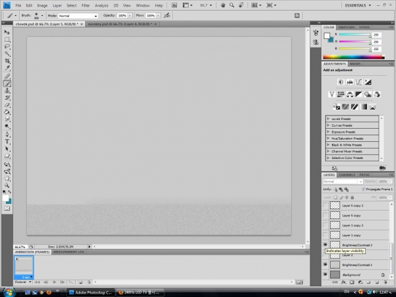Image resolution: width=396 pixels, height=297 pixels.
Task: Open the Masks tab
Action: tap(355, 64)
